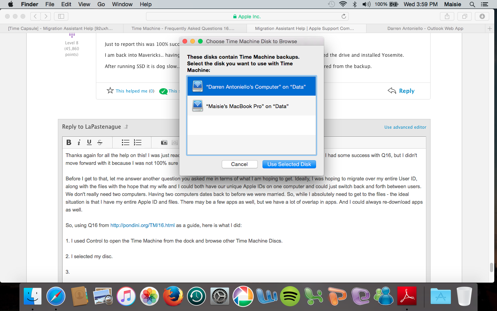This screenshot has width=497, height=311.
Task: Open Microsoft PowerPoint from the Dock
Action: (337, 297)
